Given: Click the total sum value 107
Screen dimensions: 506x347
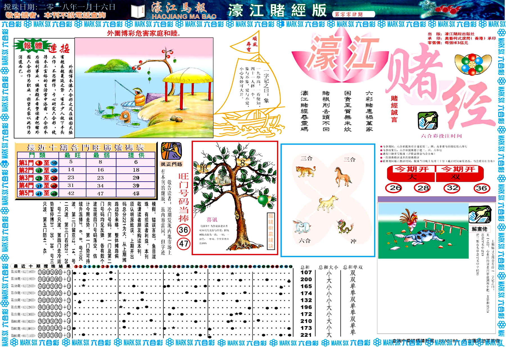Looking at the screenshot, I should (306, 272).
